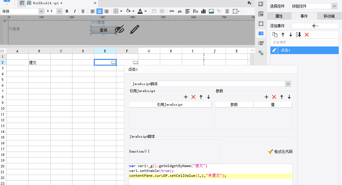The image size is (342, 185).
Task: Click into the JavaScript code editor
Action: coord(211,174)
